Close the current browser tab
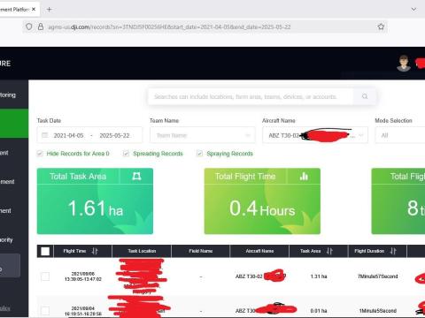The image size is (425, 318). coord(34,9)
